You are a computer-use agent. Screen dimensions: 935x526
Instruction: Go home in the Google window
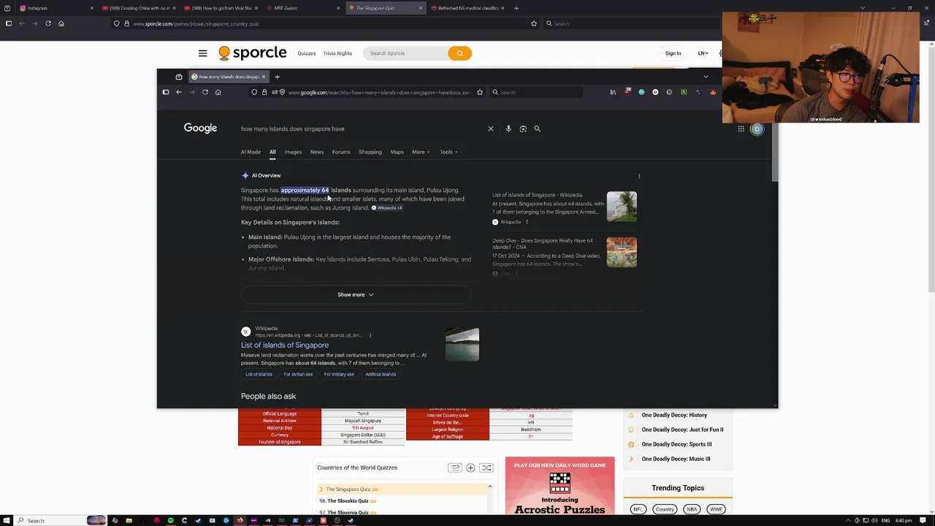tap(218, 92)
